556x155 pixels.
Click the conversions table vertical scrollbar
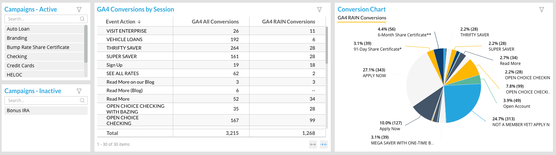pyautogui.click(x=327, y=46)
